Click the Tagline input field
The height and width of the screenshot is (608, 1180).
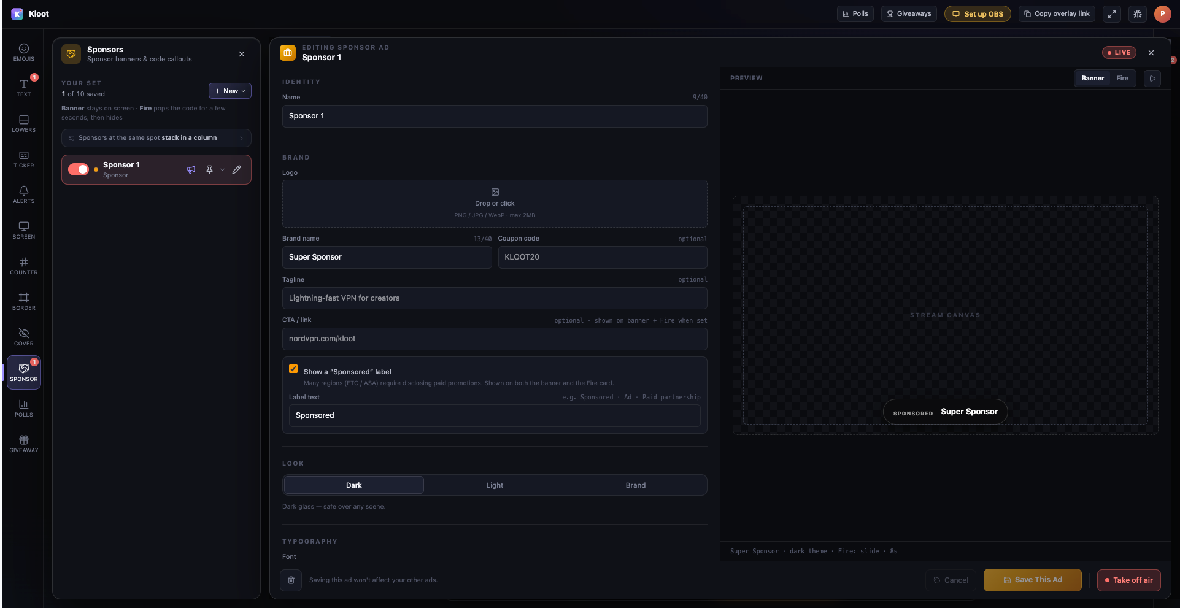pyautogui.click(x=495, y=298)
